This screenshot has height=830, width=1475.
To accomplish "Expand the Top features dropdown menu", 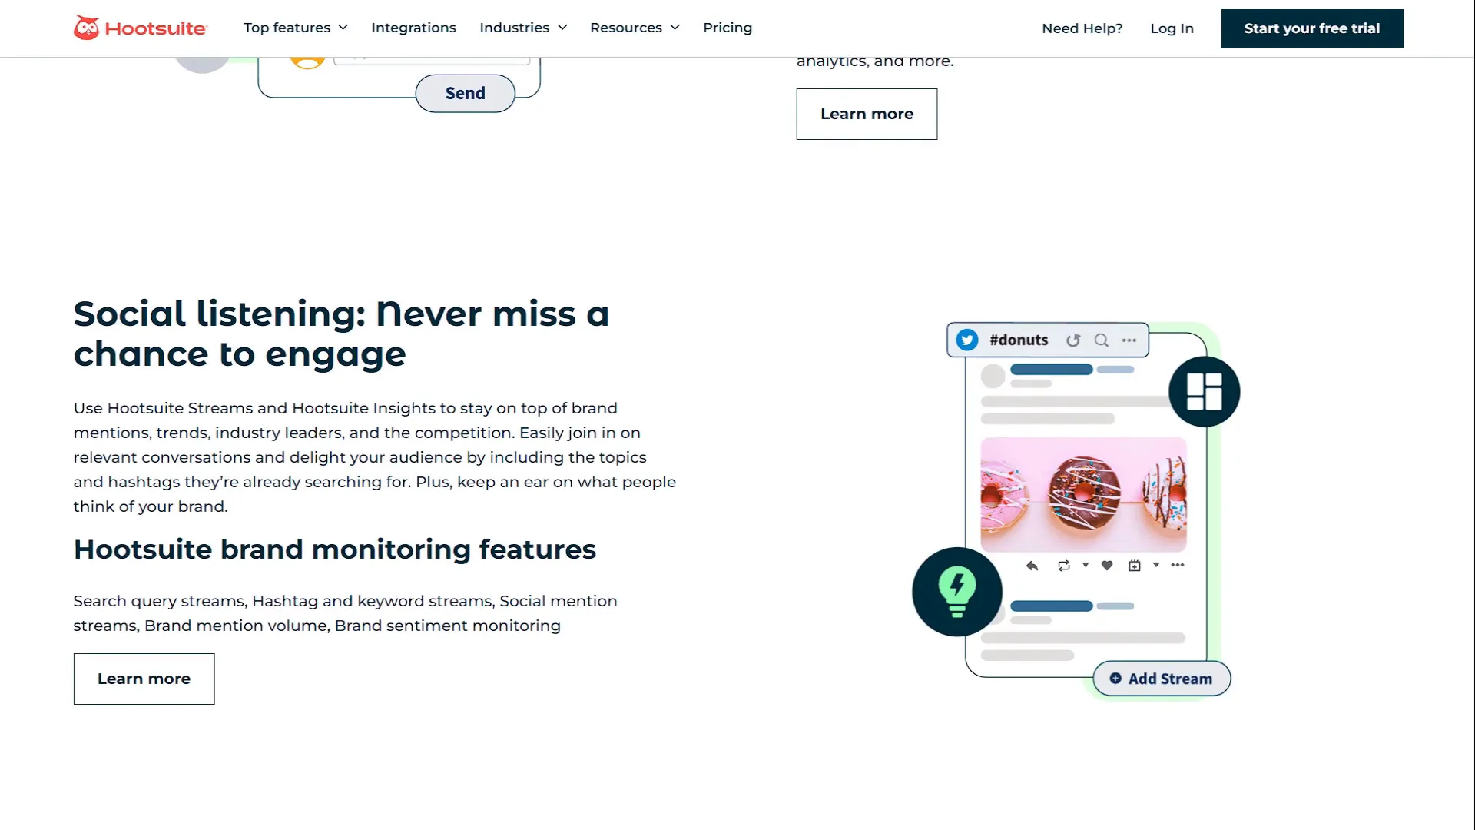I will coord(295,28).
